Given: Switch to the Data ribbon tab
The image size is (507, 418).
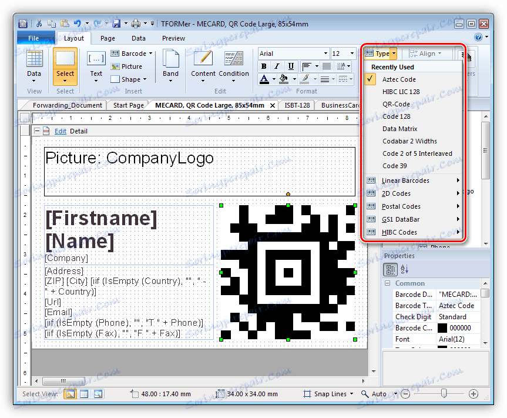Looking at the screenshot, I should pos(139,38).
